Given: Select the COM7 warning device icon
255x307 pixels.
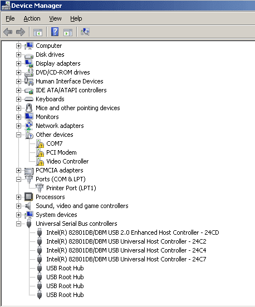Looking at the screenshot, I should click(x=40, y=143).
